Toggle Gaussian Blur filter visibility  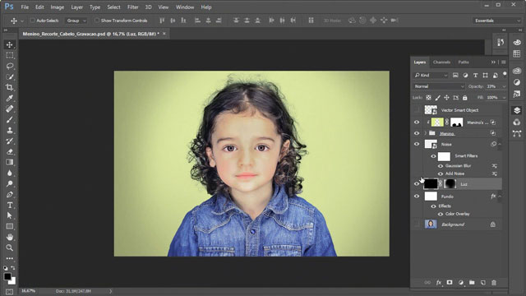pyautogui.click(x=441, y=166)
